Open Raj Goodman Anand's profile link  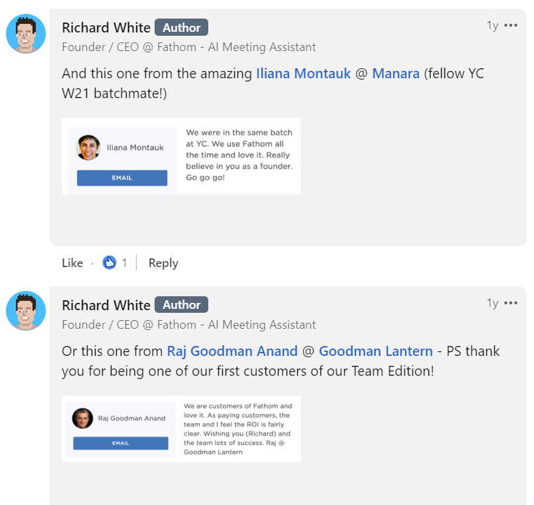pos(232,351)
